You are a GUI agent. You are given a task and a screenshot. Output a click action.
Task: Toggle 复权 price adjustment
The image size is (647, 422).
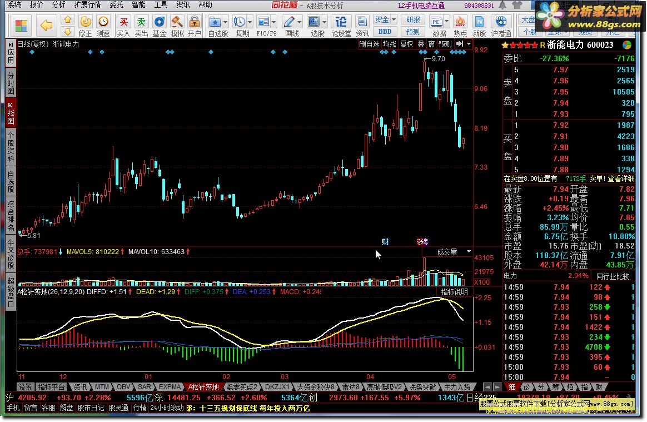pos(406,44)
